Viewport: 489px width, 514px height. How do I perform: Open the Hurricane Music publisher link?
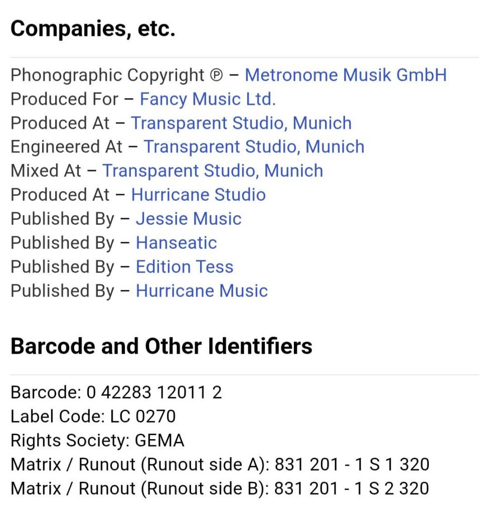(x=202, y=291)
